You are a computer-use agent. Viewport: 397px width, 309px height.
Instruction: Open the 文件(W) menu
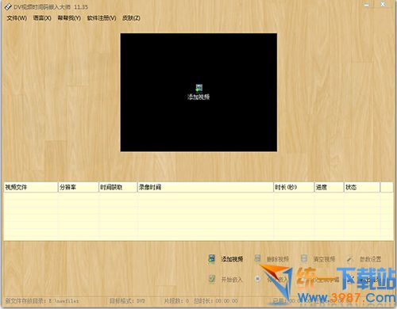(17, 18)
